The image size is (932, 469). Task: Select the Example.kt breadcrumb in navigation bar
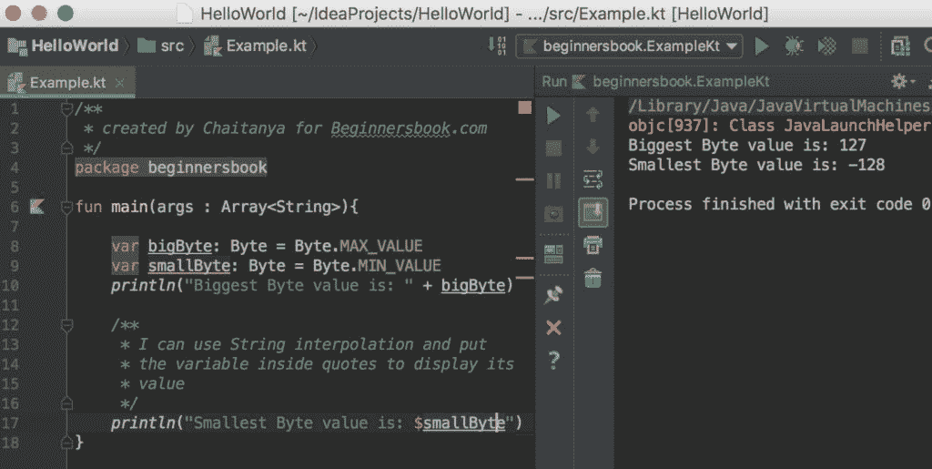pyautogui.click(x=256, y=46)
